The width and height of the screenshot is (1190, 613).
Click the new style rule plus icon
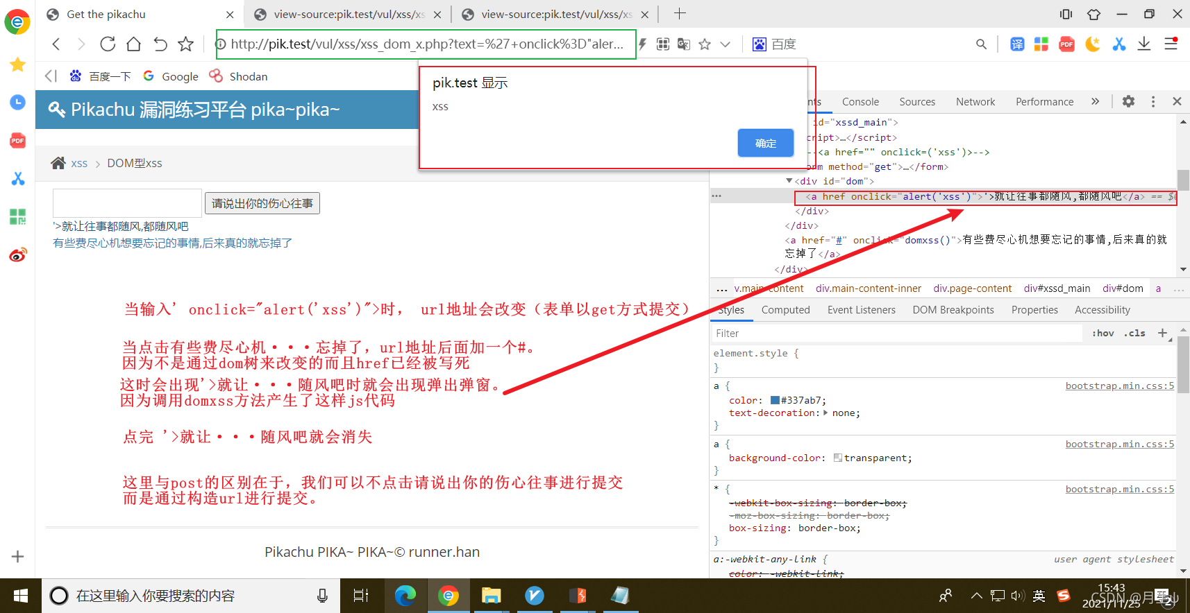[x=1163, y=333]
